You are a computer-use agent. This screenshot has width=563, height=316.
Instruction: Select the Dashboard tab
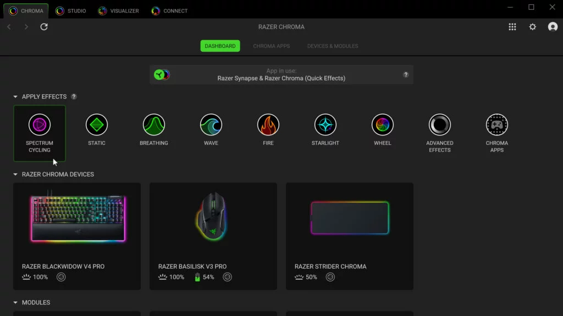pyautogui.click(x=220, y=46)
